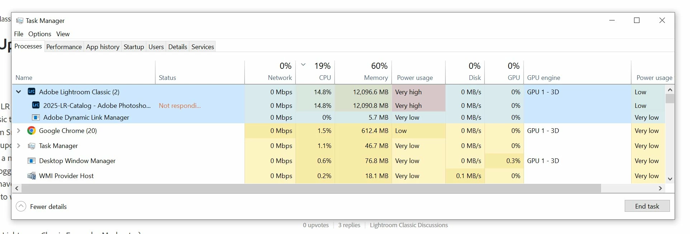Click the horizontal scrollbar left arrow
This screenshot has width=690, height=234.
click(x=17, y=188)
